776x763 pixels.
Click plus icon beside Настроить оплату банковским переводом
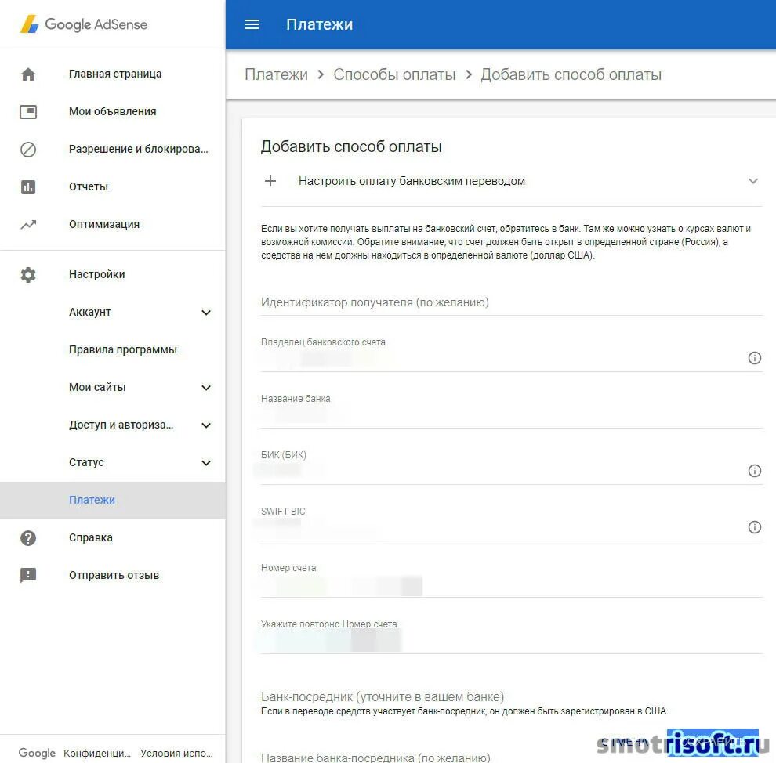[270, 181]
